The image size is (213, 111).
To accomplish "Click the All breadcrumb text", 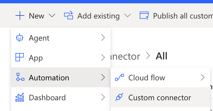I will [161, 56].
